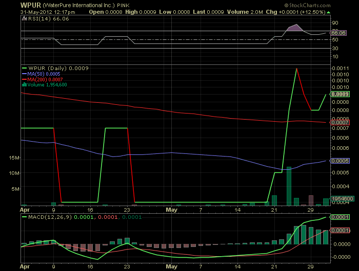This screenshot has width=359, height=271.
Task: Click the MA(50) 0.0005 legend entry
Action: tap(44, 74)
